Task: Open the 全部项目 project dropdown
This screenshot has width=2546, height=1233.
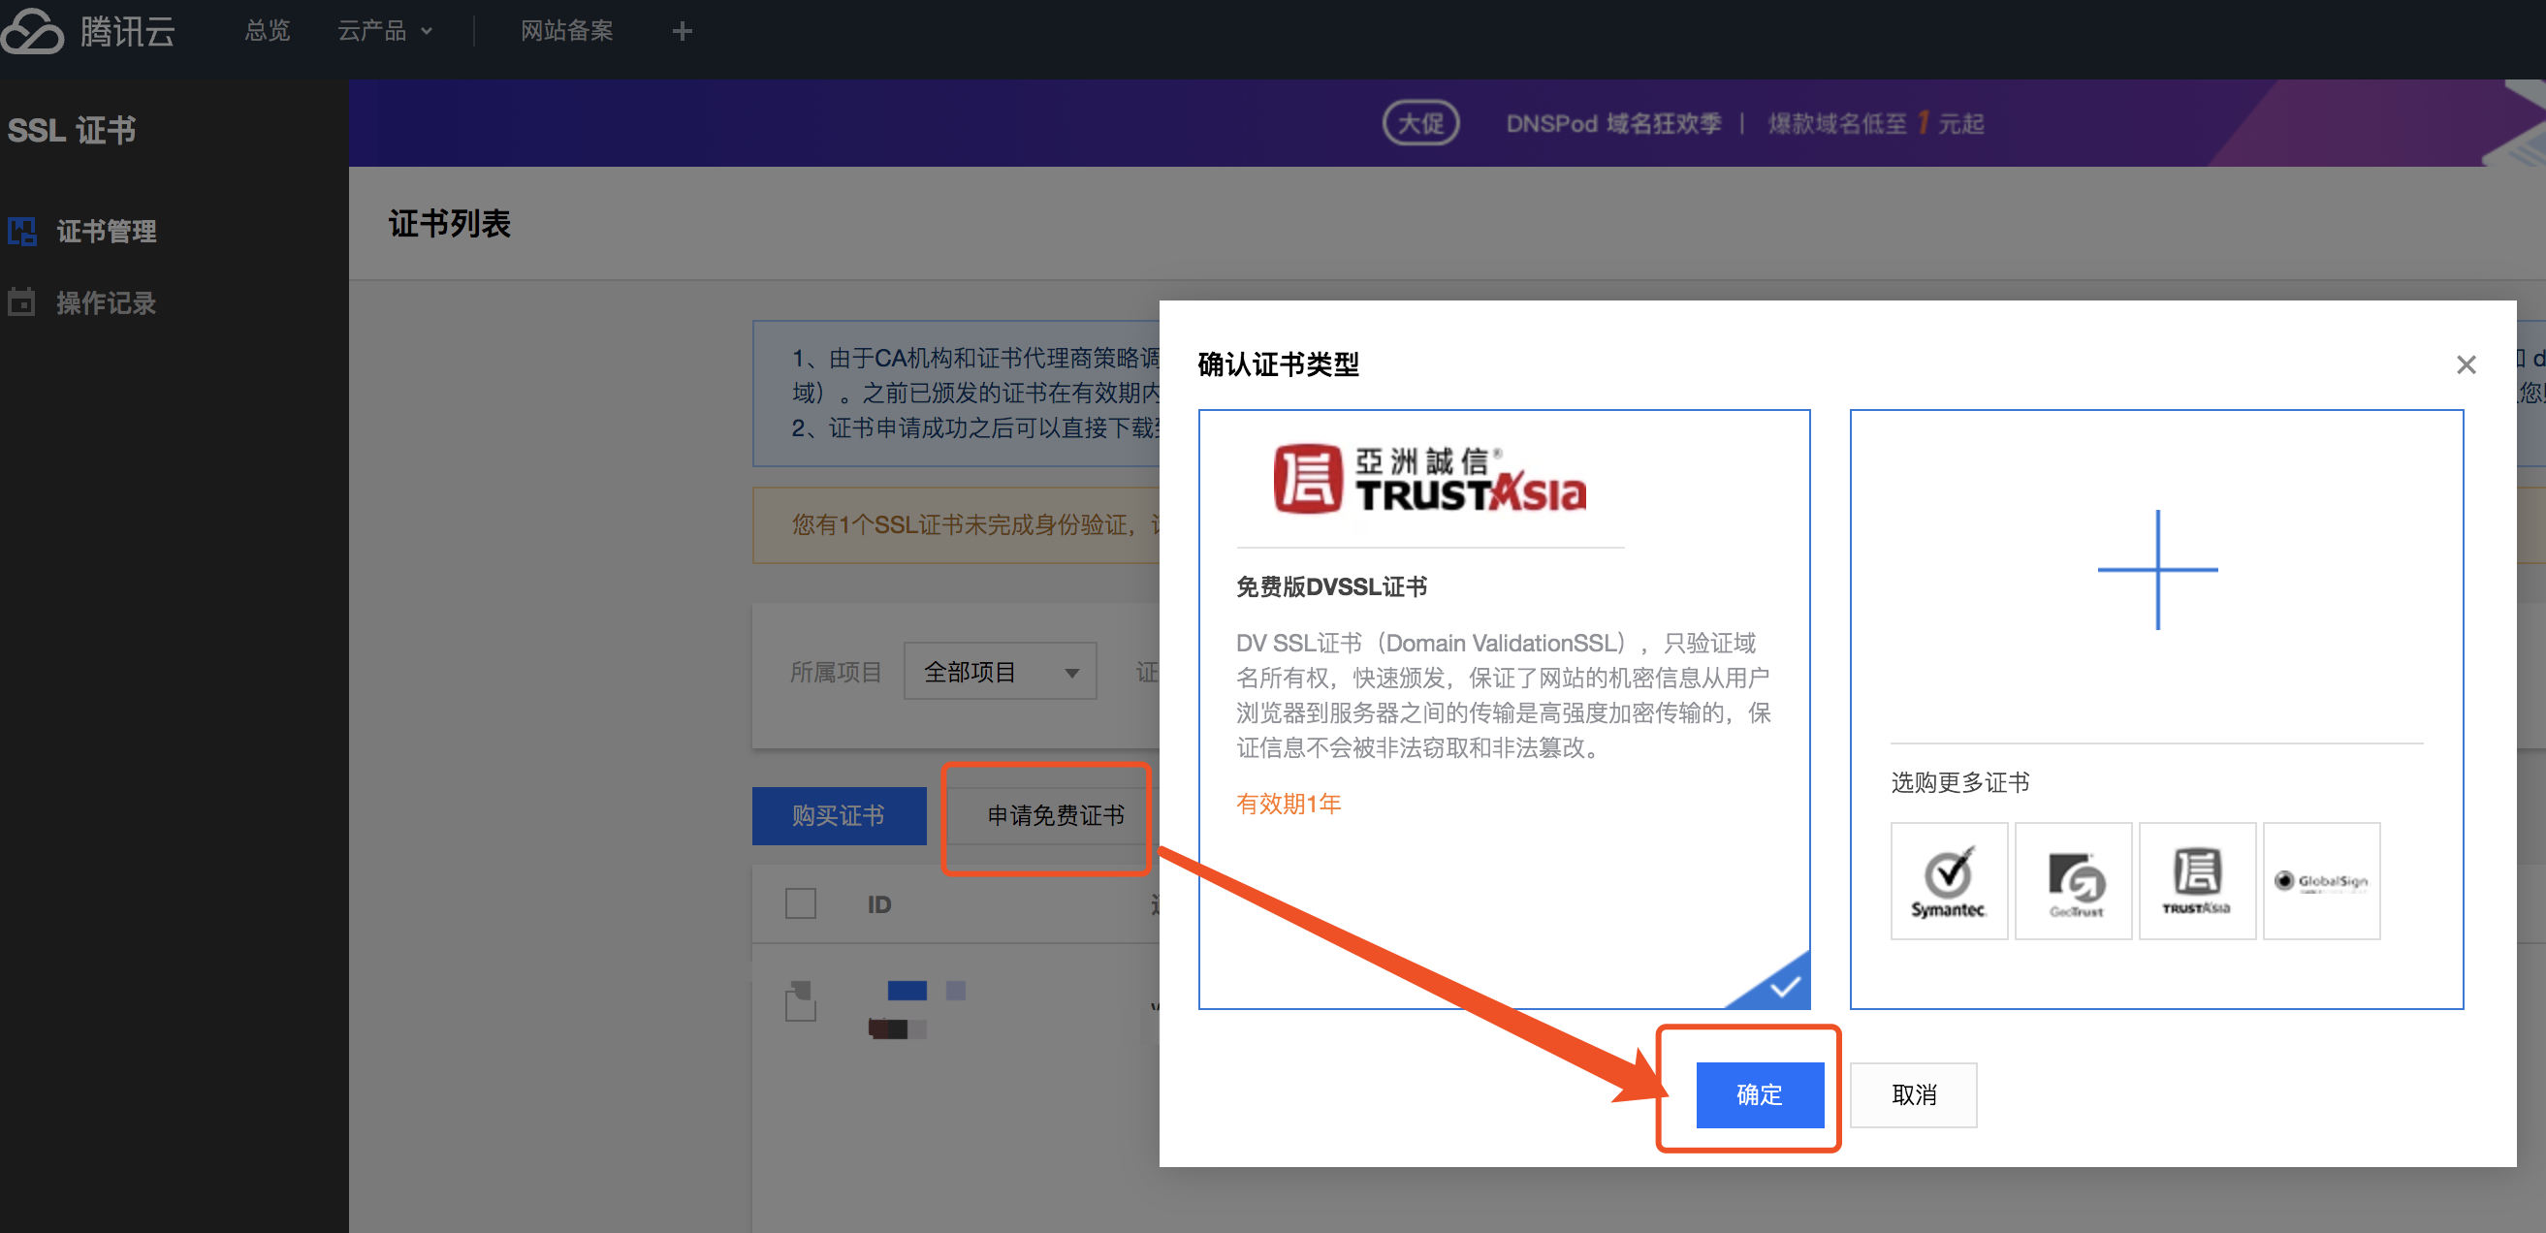Action: [1000, 672]
